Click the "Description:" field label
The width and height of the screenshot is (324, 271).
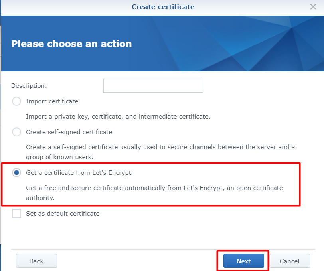coord(29,86)
